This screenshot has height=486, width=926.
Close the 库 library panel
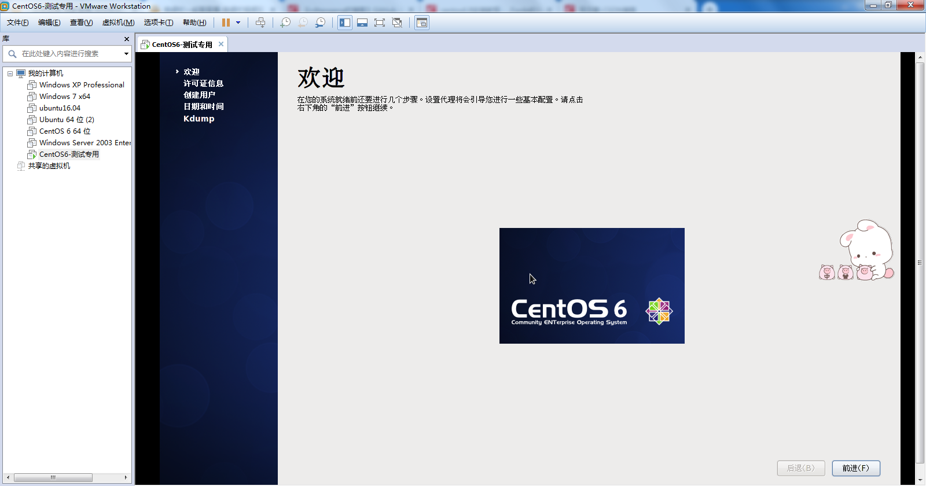click(127, 39)
